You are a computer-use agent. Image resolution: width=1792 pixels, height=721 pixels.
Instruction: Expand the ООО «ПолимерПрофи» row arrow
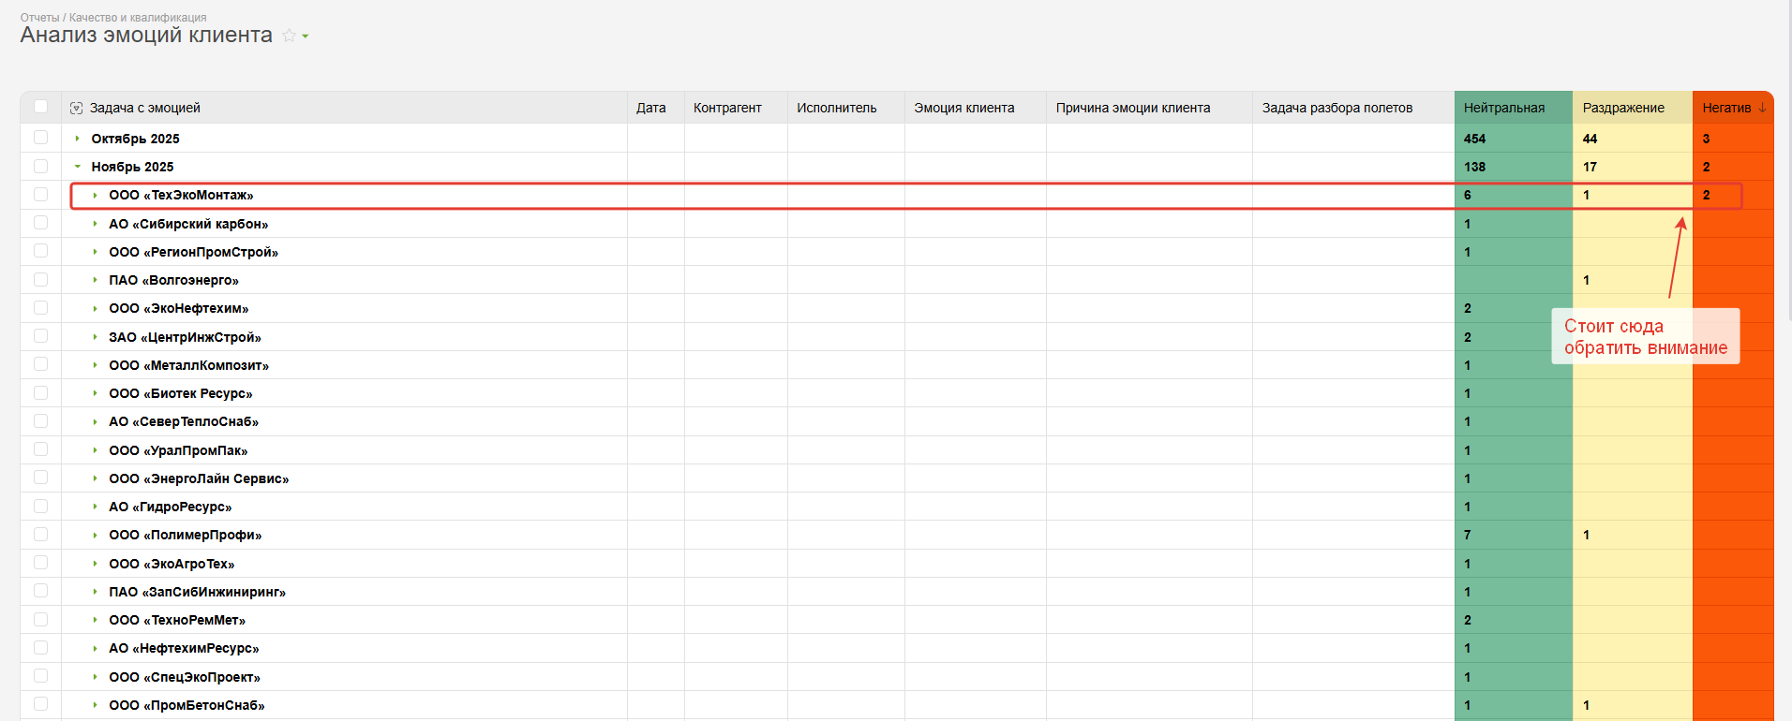[x=95, y=536]
